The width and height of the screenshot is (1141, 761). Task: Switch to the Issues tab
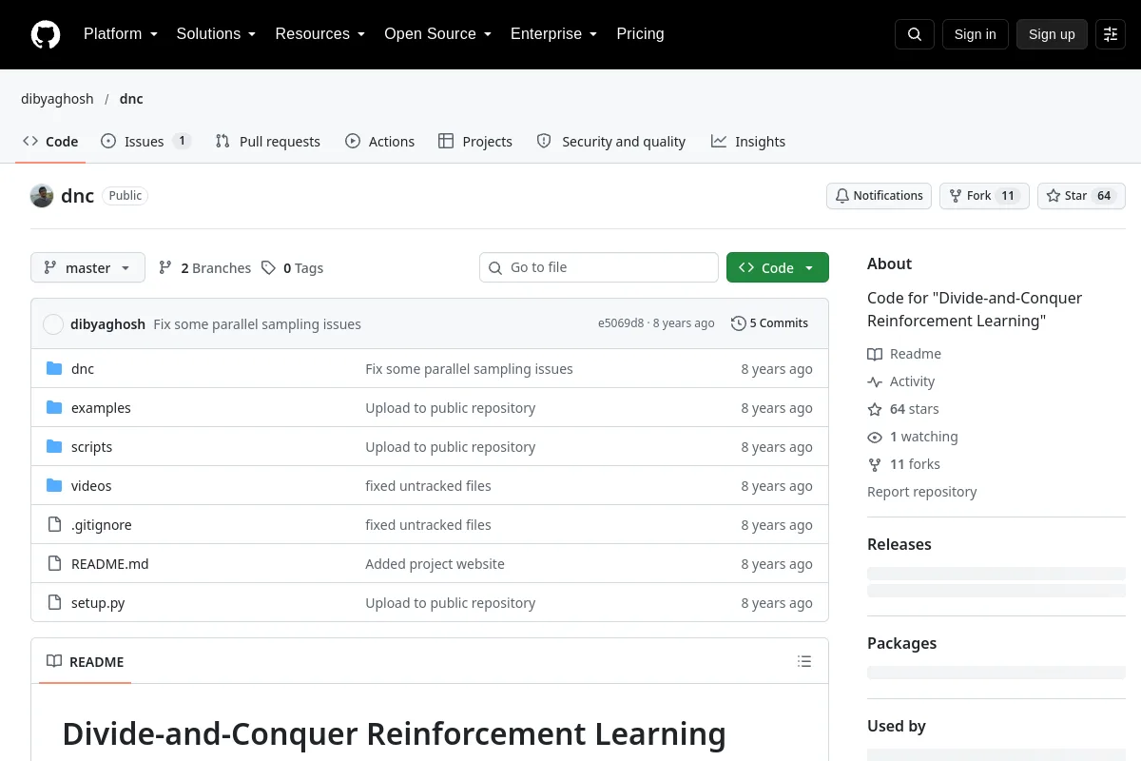point(145,141)
